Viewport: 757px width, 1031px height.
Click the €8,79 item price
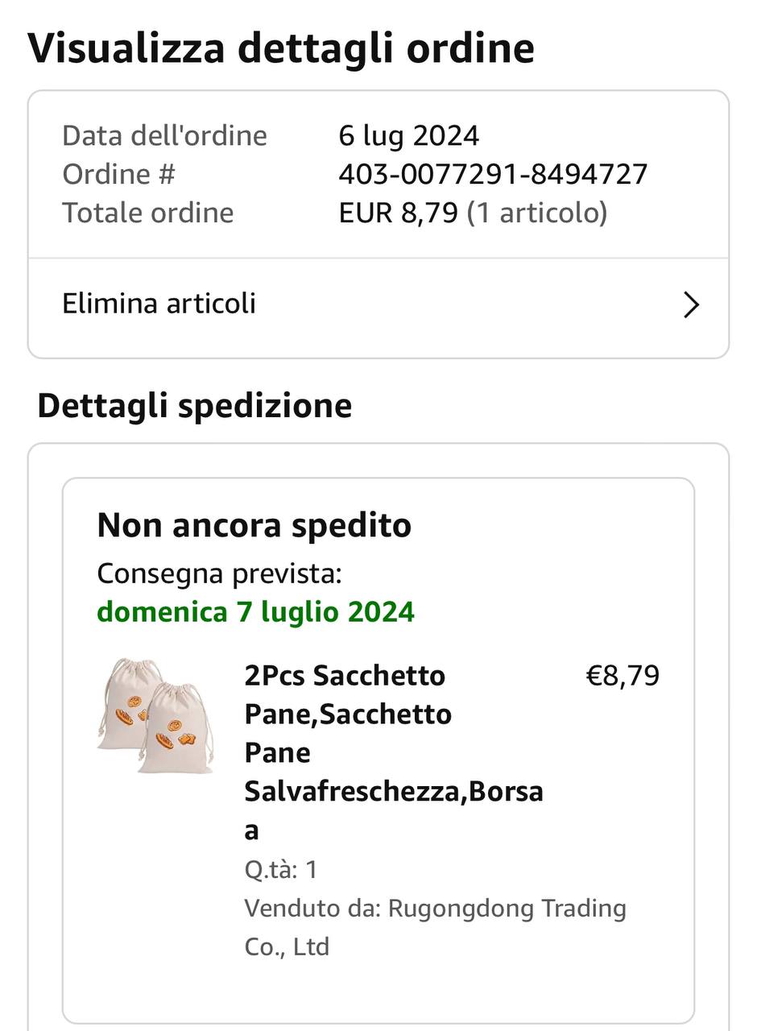pyautogui.click(x=622, y=676)
